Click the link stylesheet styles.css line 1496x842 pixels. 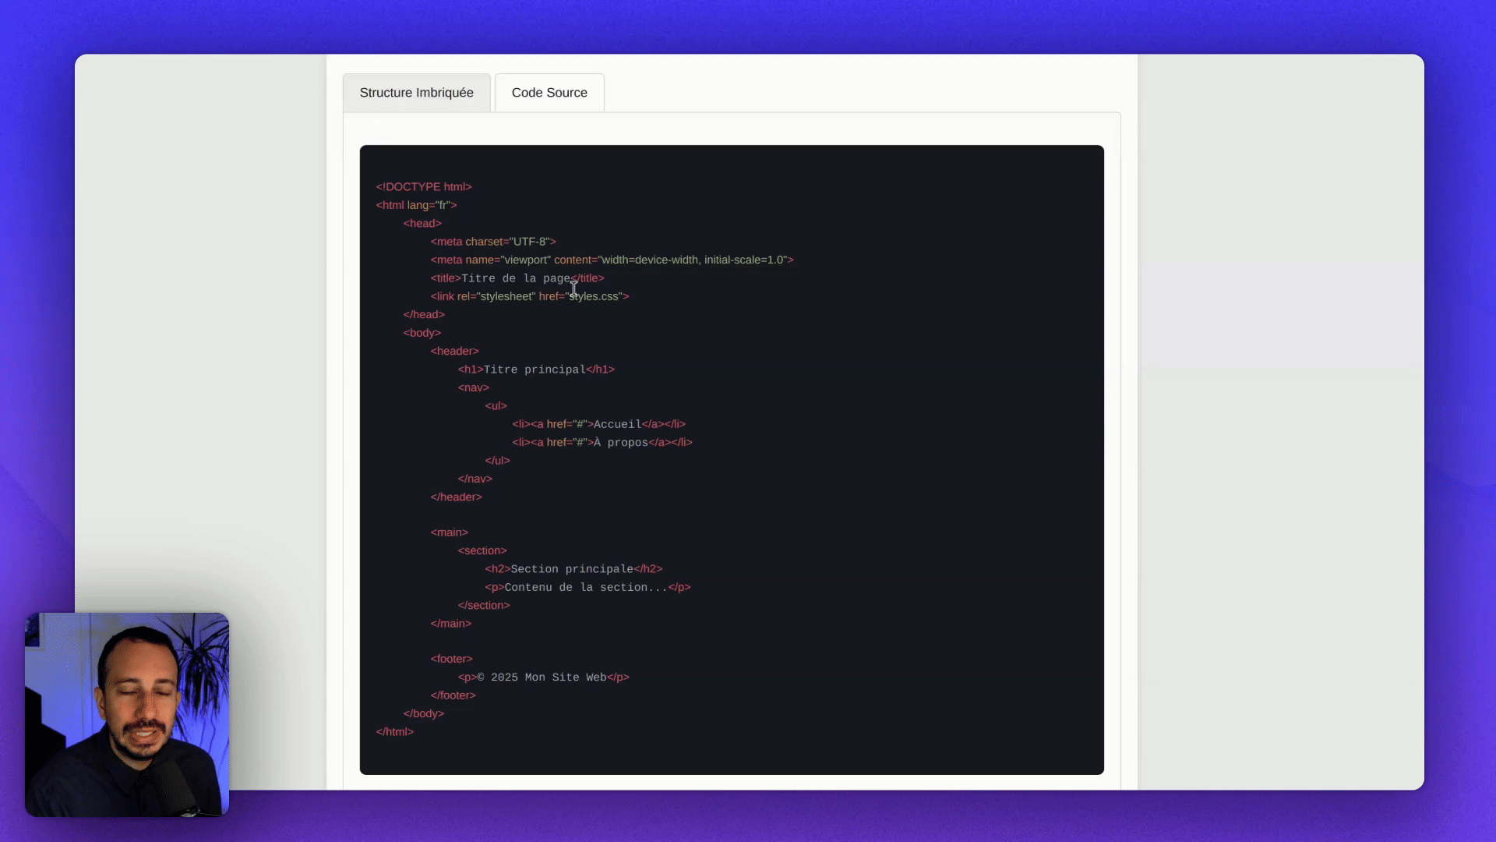click(x=529, y=296)
